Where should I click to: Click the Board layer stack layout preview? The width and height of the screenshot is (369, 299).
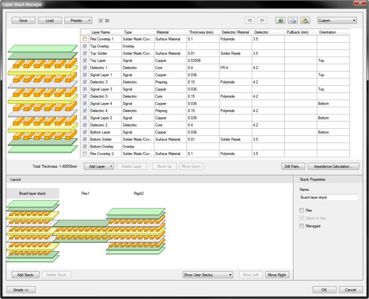(33, 231)
